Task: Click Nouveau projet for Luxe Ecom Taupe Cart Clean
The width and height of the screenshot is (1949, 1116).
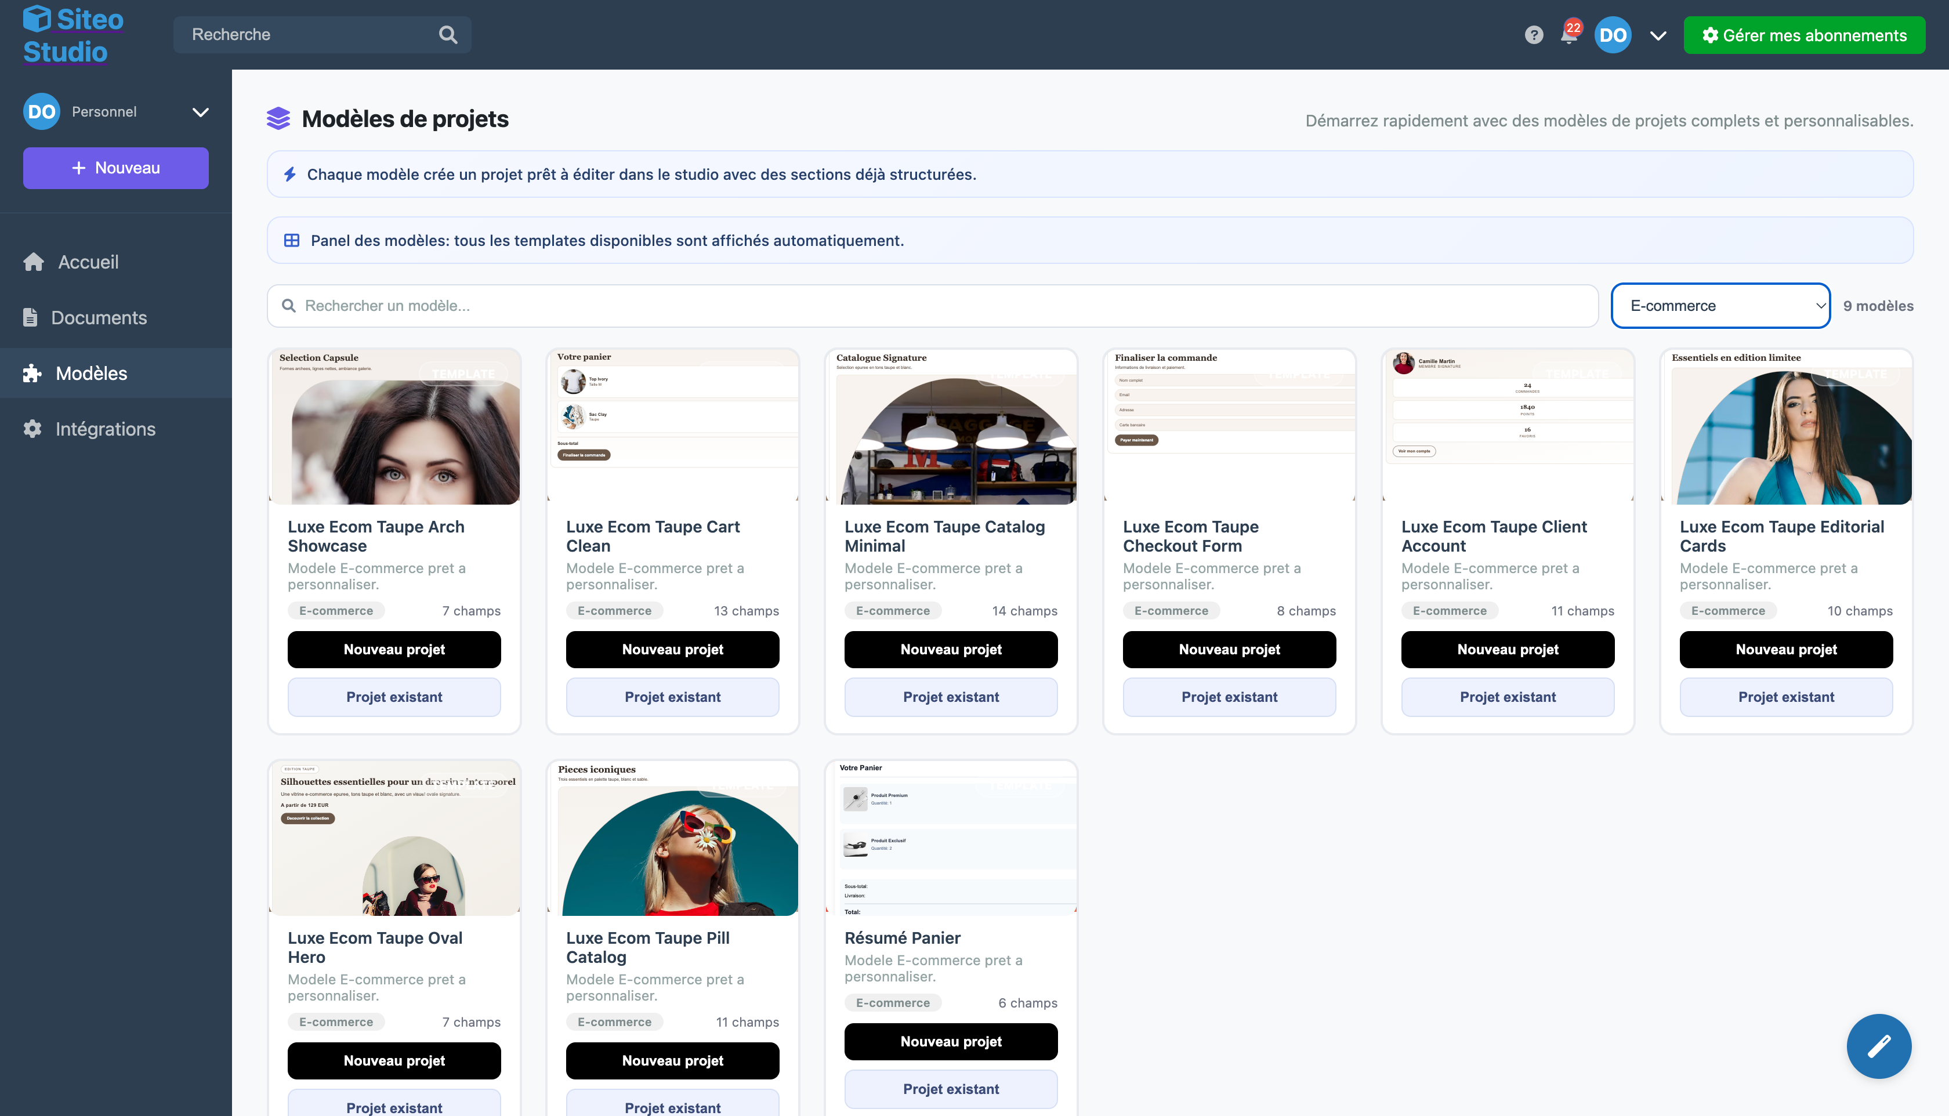Action: click(672, 649)
